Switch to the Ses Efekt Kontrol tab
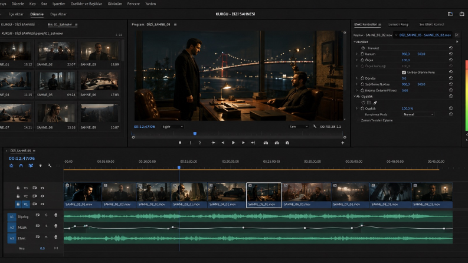Image resolution: width=468 pixels, height=263 pixels. (431, 24)
